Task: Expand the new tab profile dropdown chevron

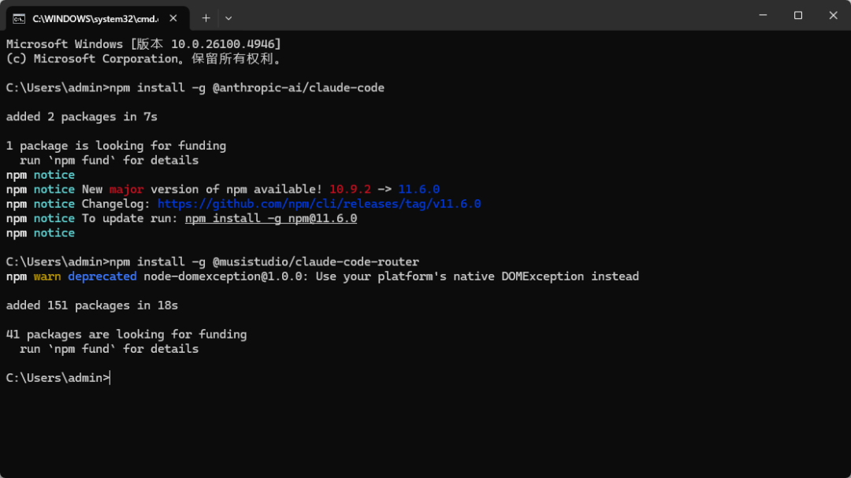Action: point(229,18)
